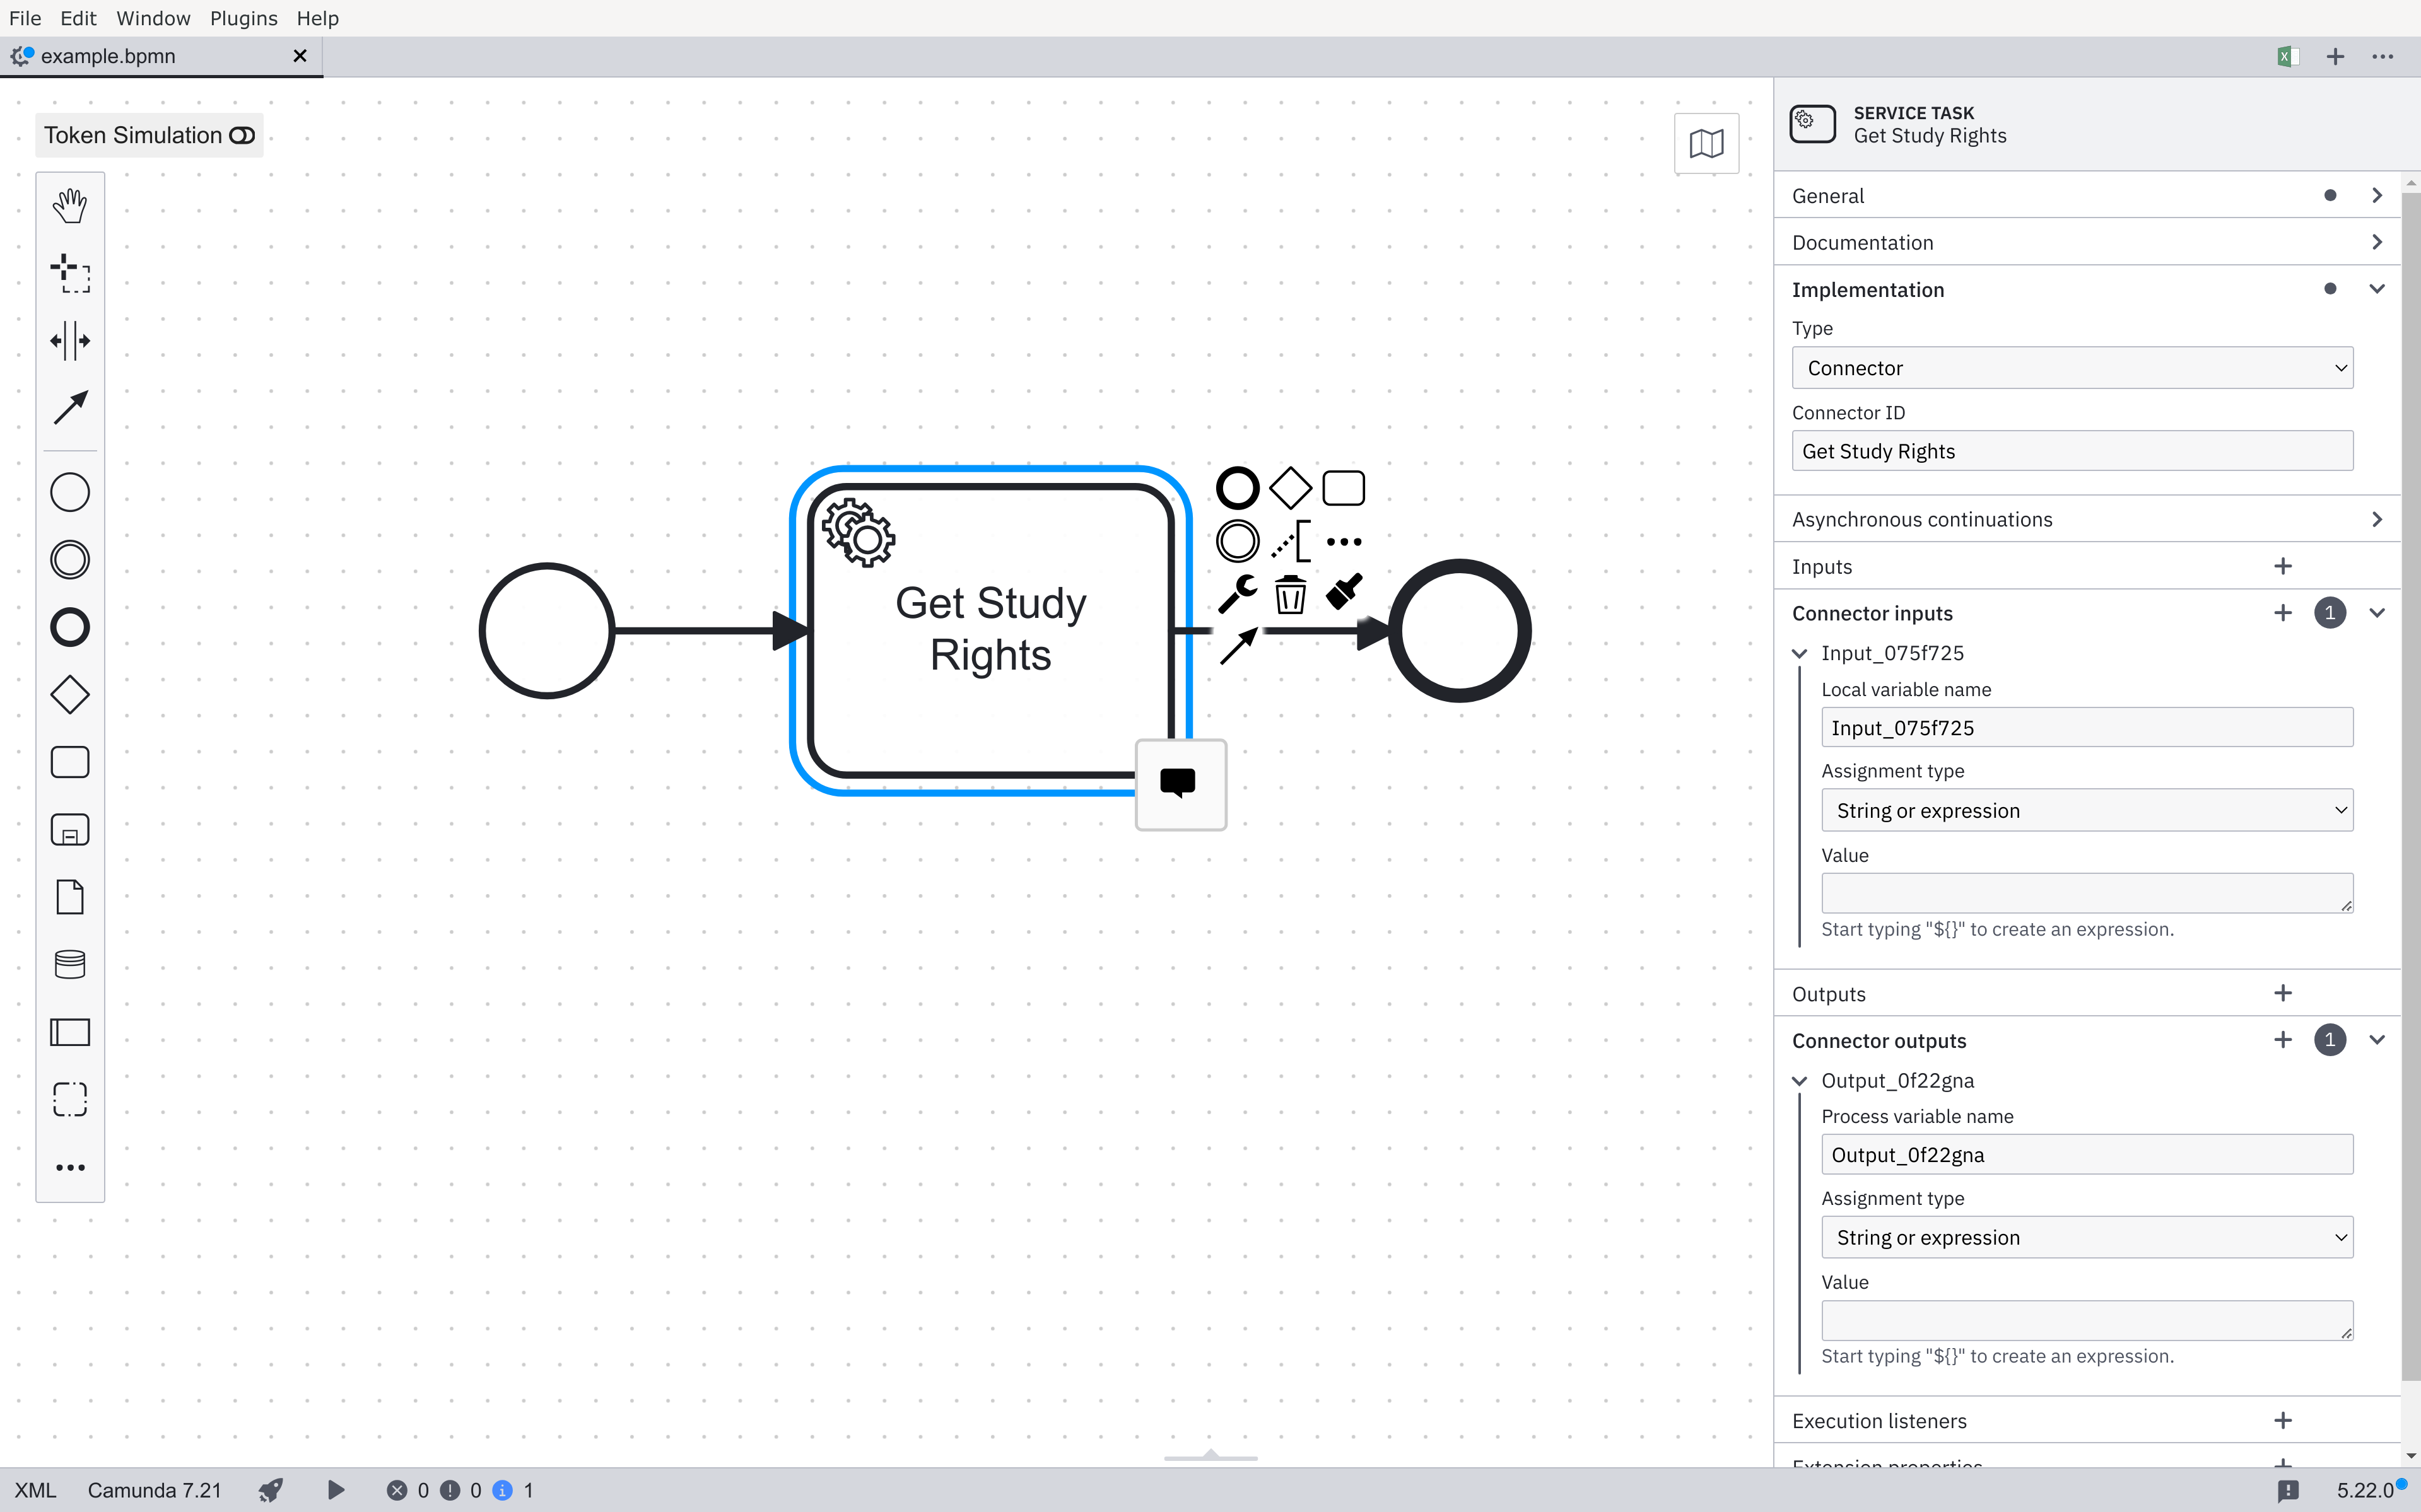Screen dimensions: 2421x1512
Task: Open the Help menu
Action: (x=317, y=18)
